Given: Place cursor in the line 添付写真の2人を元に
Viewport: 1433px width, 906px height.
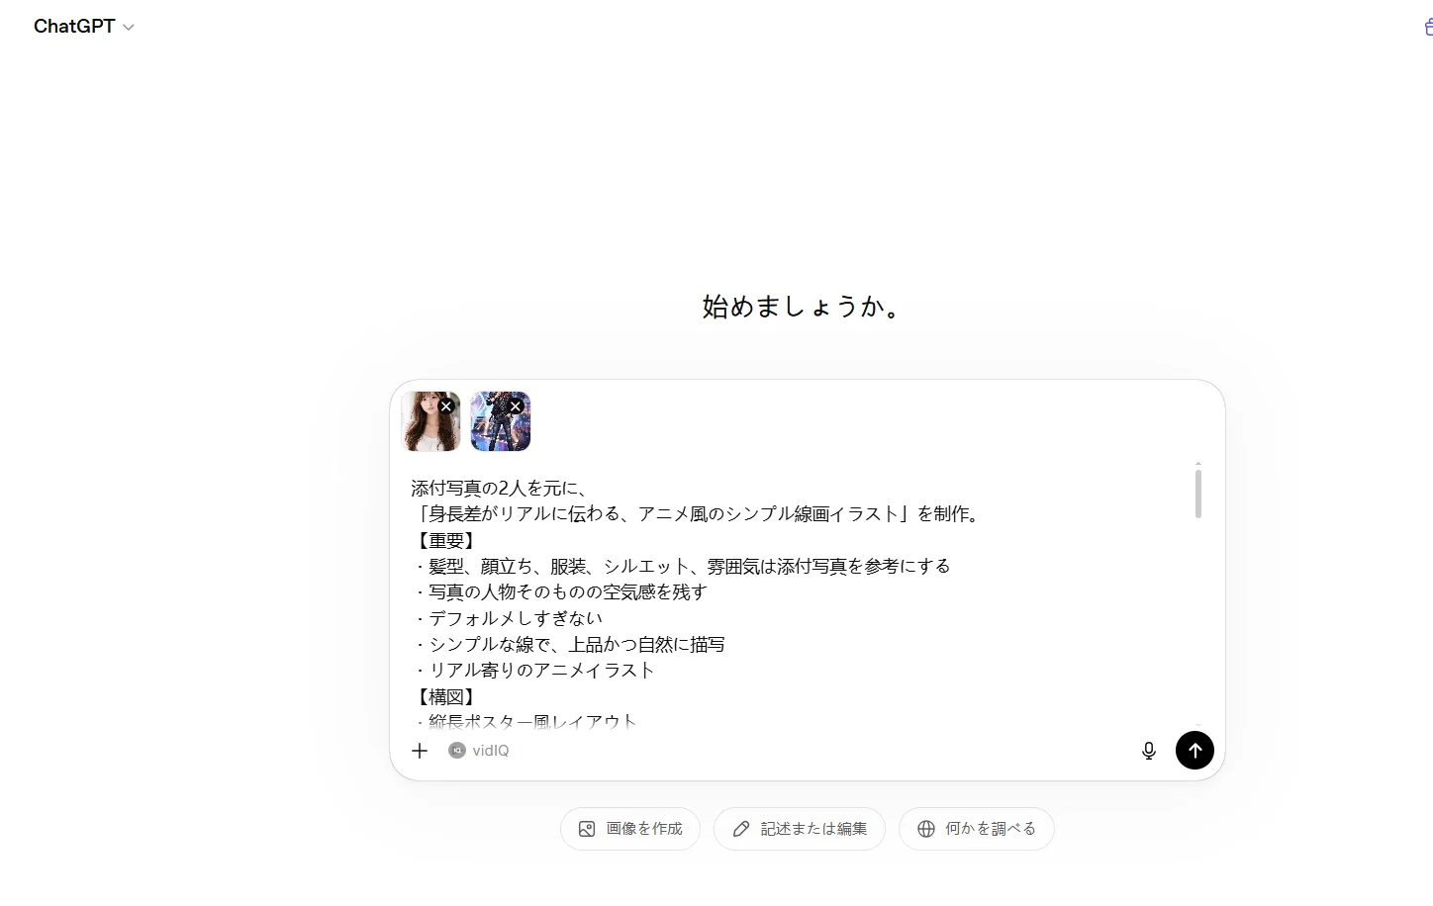Looking at the screenshot, I should [x=500, y=488].
